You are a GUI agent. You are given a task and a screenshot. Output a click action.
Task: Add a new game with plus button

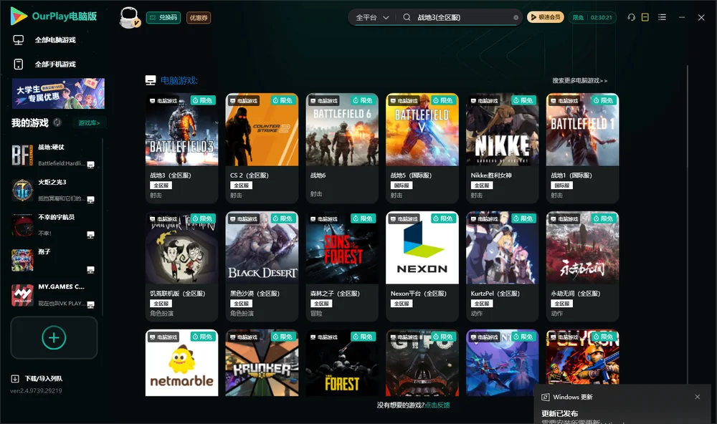54,337
